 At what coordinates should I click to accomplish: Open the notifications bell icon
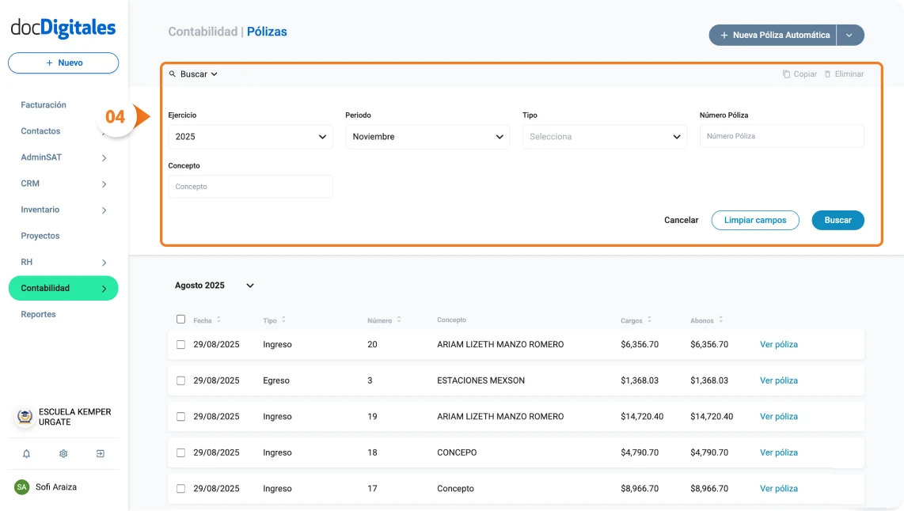coord(25,453)
